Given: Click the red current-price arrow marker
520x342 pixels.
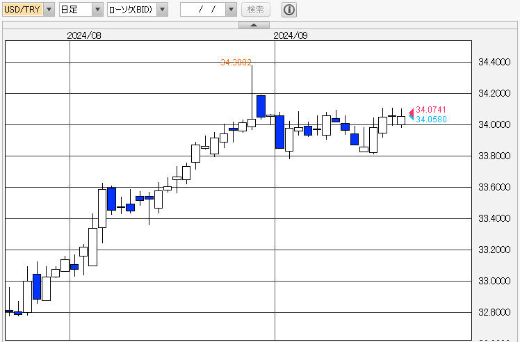Looking at the screenshot, I should tap(412, 112).
